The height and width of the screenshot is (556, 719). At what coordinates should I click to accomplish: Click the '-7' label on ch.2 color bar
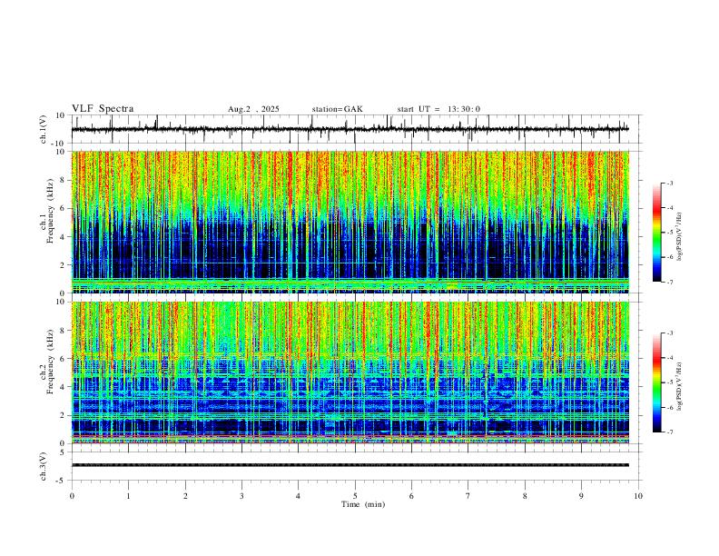tap(669, 432)
